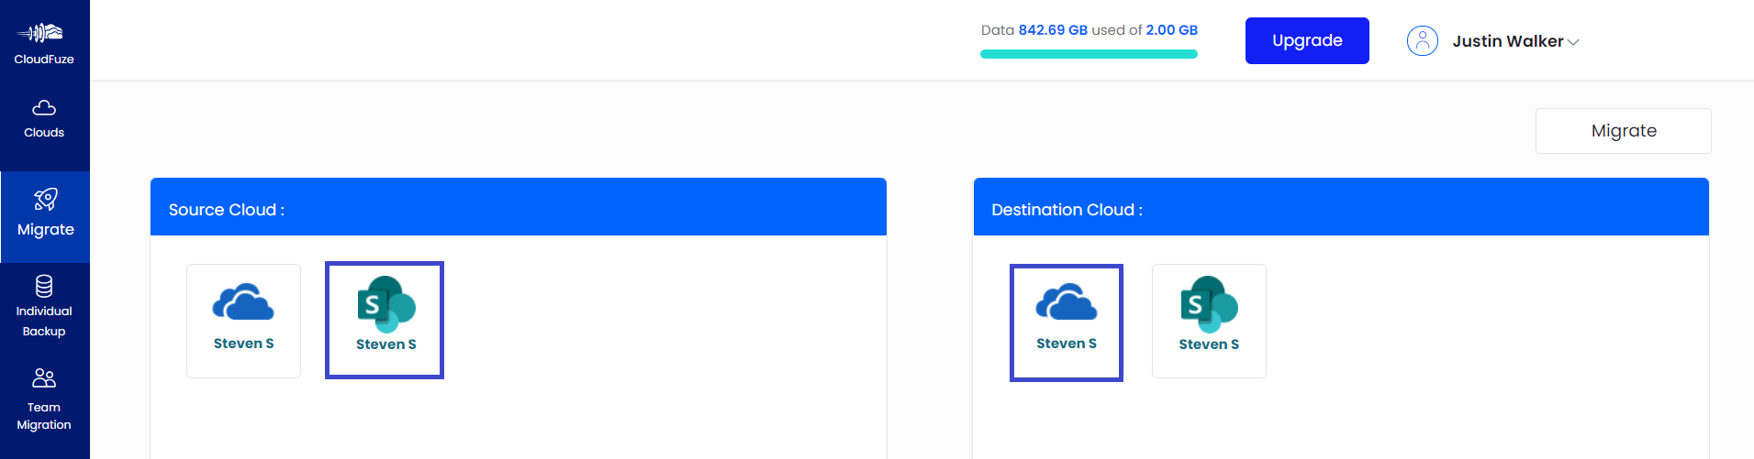
Task: Select the OneDrive Steven S source cloud
Action: pyautogui.click(x=243, y=321)
